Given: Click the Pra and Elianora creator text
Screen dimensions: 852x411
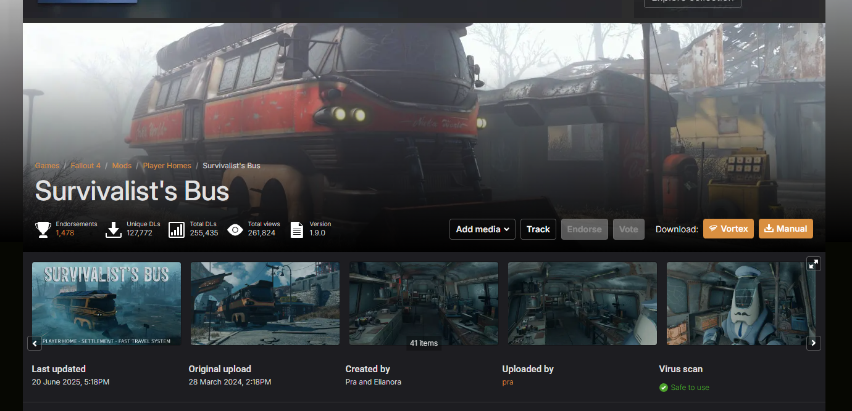Looking at the screenshot, I should (x=373, y=382).
